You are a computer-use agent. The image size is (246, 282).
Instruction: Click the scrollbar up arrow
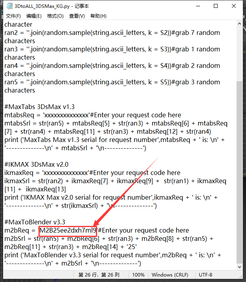point(239,24)
